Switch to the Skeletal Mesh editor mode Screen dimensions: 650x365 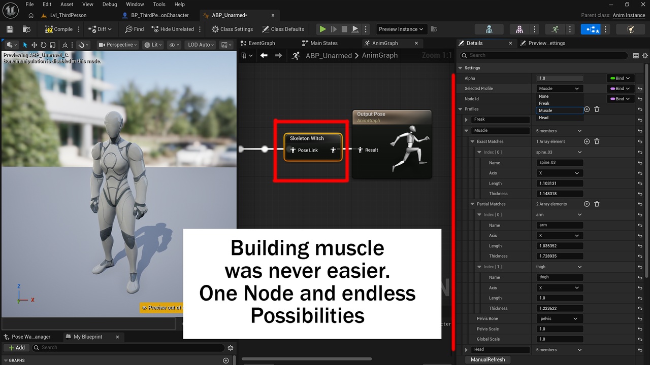click(x=520, y=29)
